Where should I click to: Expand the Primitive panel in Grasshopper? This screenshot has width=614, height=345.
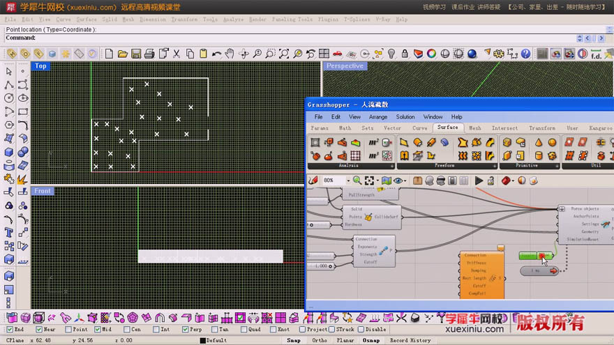pyautogui.click(x=557, y=166)
